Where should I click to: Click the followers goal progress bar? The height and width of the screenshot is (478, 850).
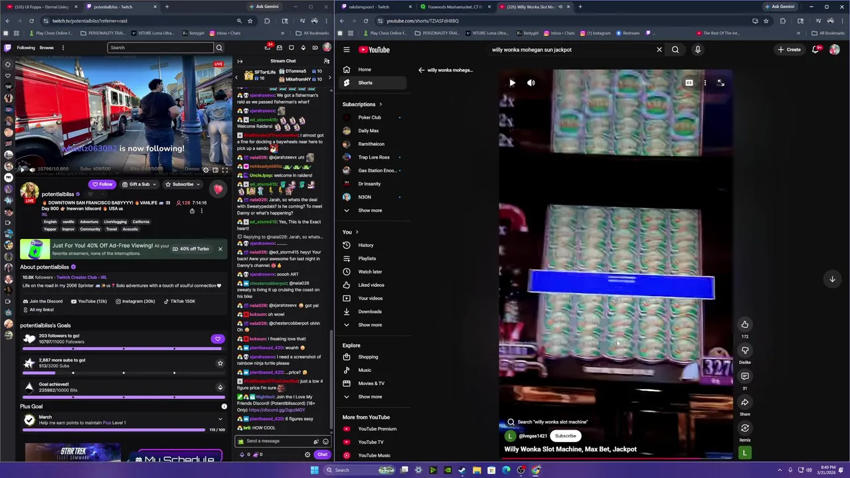pos(124,349)
